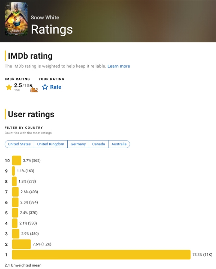Go back to Snow White title link
Image resolution: width=216 pixels, height=269 pixels.
click(x=45, y=18)
